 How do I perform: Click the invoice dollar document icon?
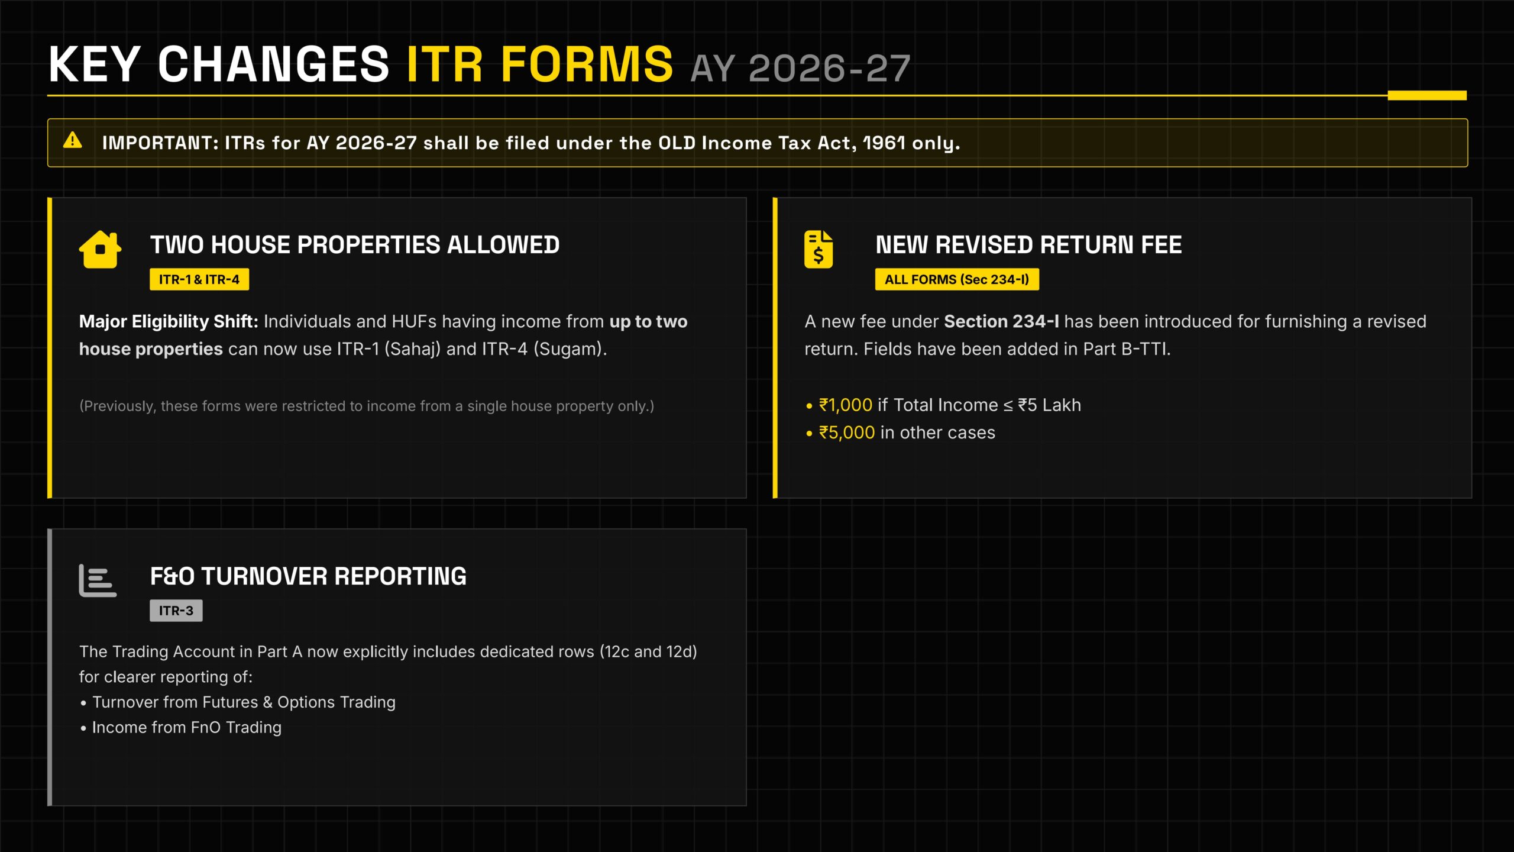(819, 249)
